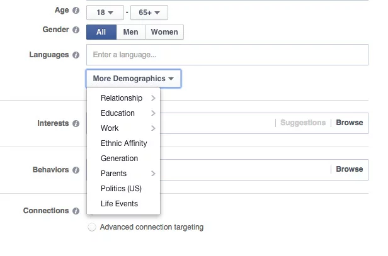Open the maximum age dropdown showing 65+
This screenshot has height=256, width=388.
point(149,13)
